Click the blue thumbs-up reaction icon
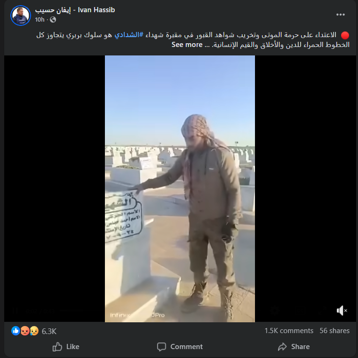 (x=16, y=331)
